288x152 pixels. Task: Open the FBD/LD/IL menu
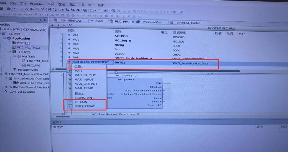[37, 4]
